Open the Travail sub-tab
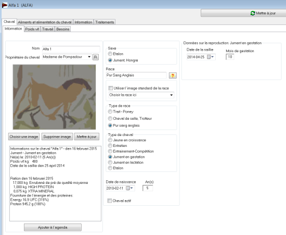The height and width of the screenshot is (235, 286). (48, 29)
